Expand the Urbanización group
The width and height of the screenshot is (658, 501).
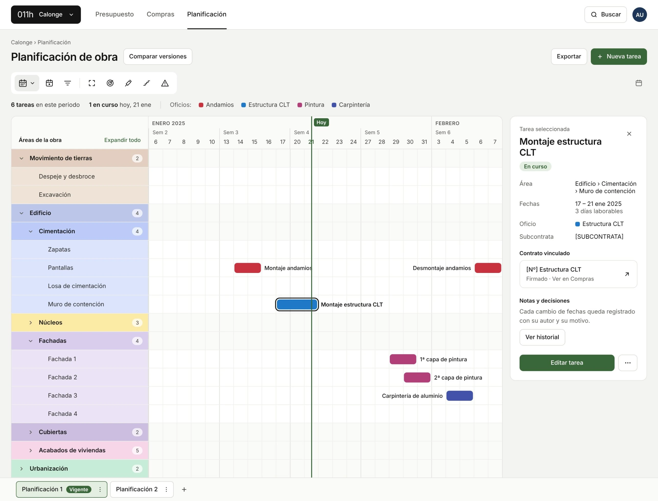pyautogui.click(x=21, y=469)
